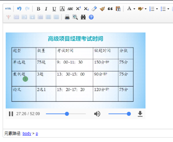Screen dimensions: 173x142
Task: Click the body element path link
Action: [27, 133]
